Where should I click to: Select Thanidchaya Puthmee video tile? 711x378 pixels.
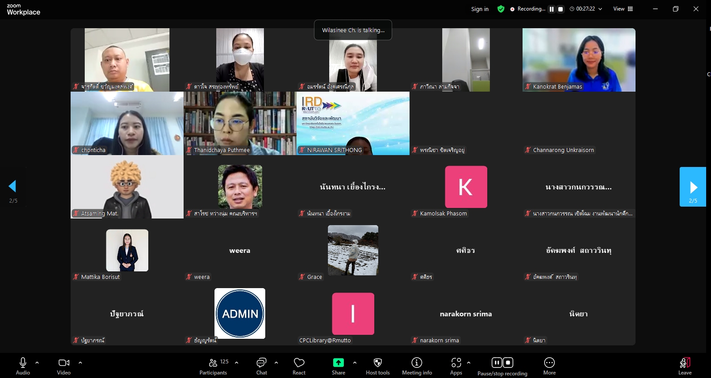(240, 123)
